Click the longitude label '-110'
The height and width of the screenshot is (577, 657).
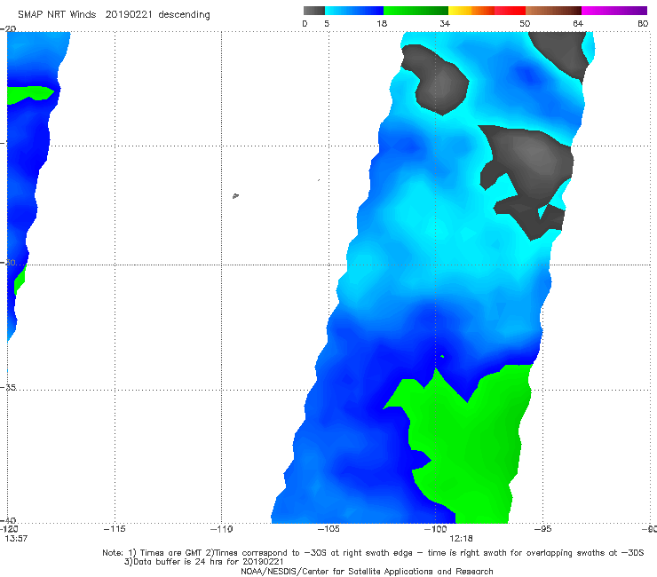click(221, 529)
